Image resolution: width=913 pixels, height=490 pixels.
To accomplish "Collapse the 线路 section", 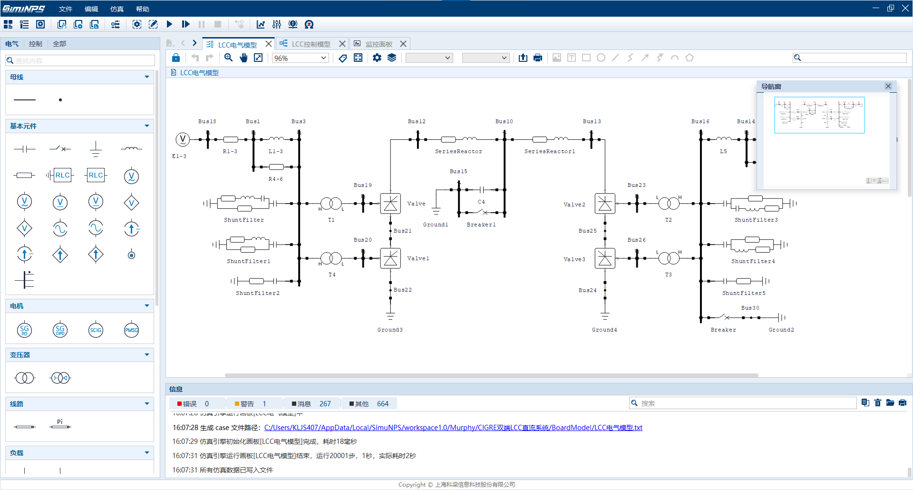I will (x=146, y=404).
